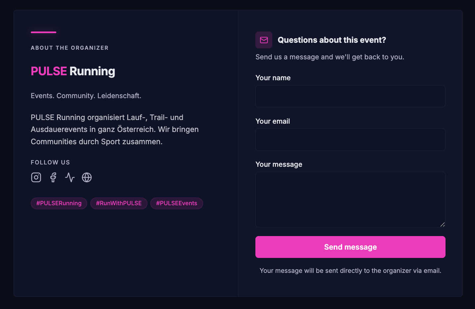Screen dimensions: 475x309
Task: Click the "Your name" field label
Action: 273,78
